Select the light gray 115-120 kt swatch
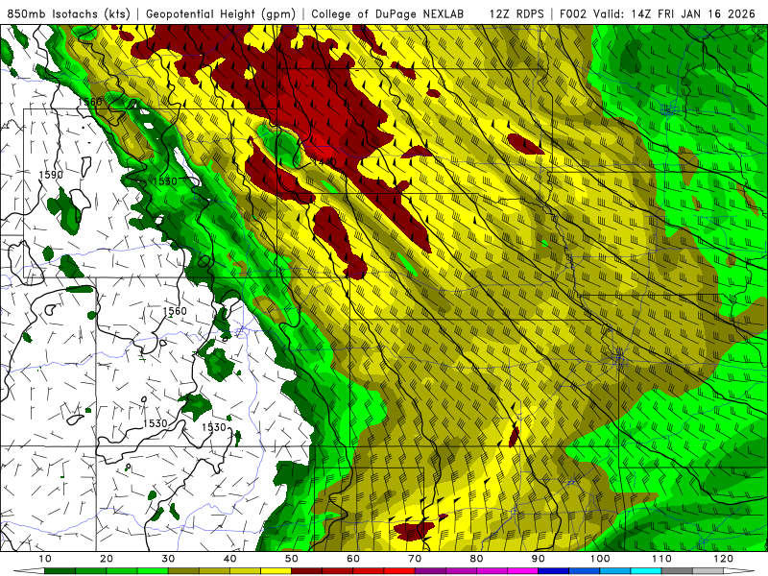The width and height of the screenshot is (768, 576). [708, 571]
